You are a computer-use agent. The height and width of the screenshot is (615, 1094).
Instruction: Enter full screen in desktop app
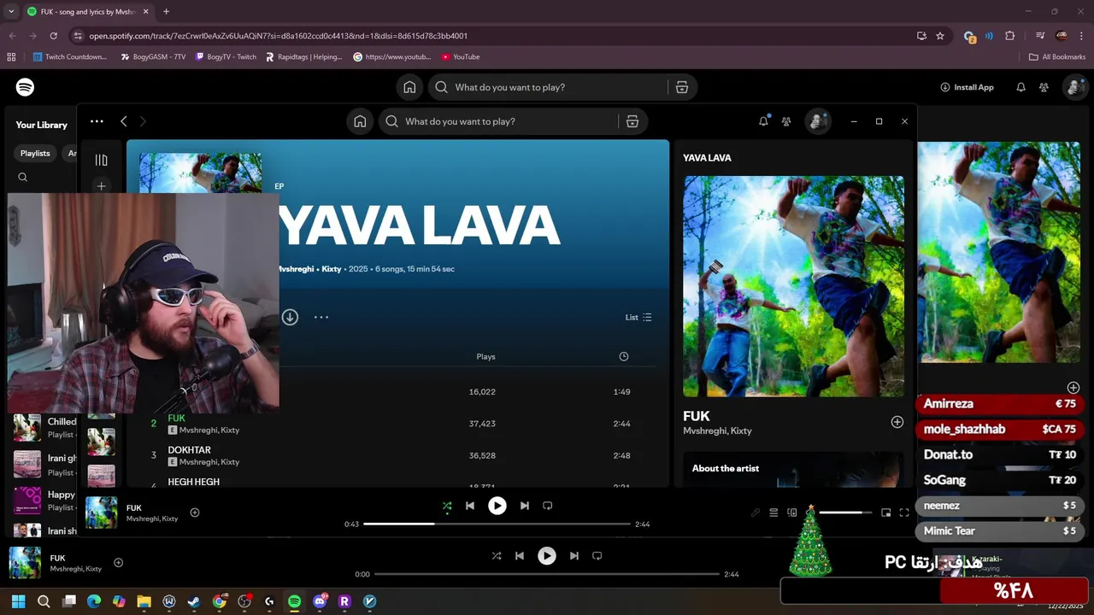(x=904, y=512)
